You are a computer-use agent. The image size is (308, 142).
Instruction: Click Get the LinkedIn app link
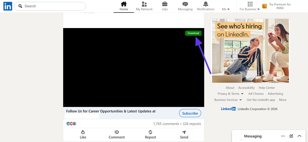pyautogui.click(x=261, y=100)
